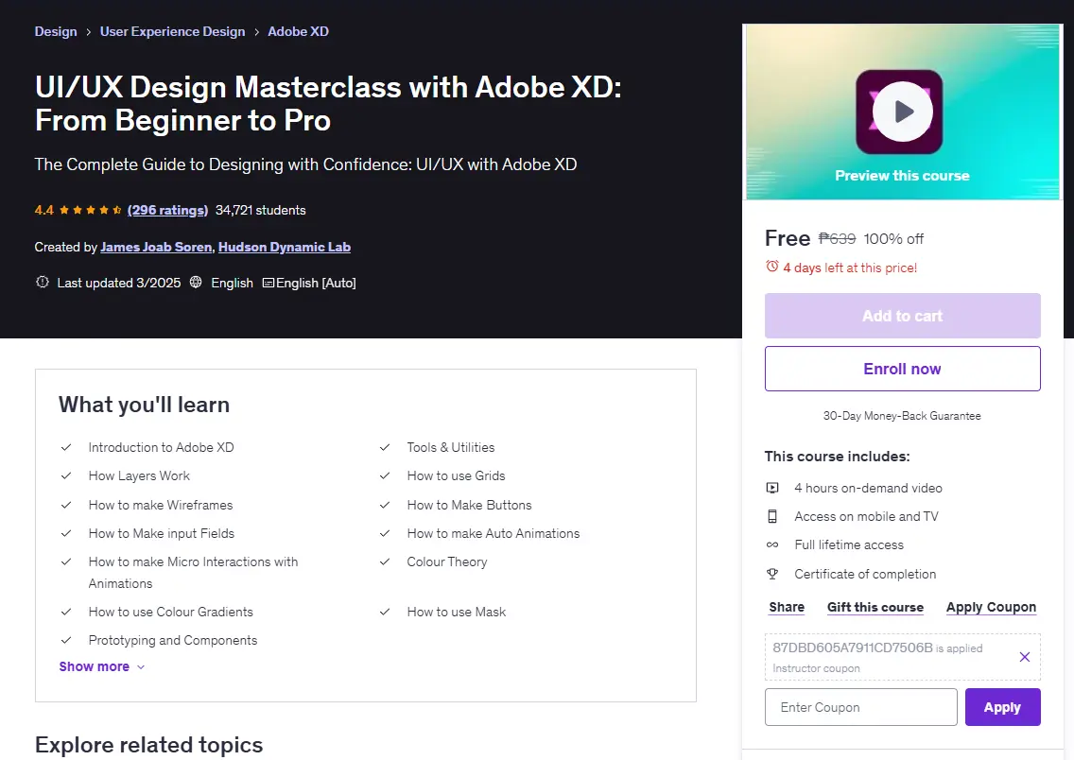Visit James Joab Soren's instructor profile
This screenshot has width=1074, height=760.
(156, 247)
